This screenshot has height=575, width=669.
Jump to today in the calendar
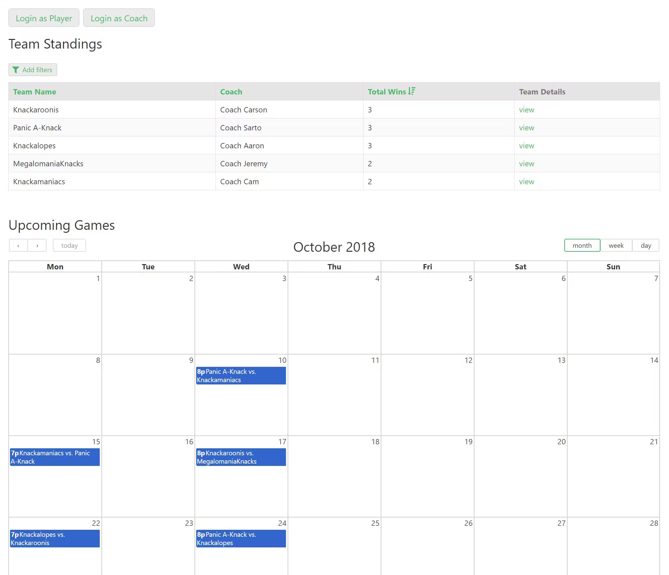pos(69,245)
